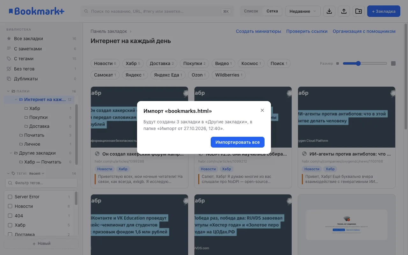Click the notes icon beside С заметками
Image resolution: width=408 pixels, height=255 pixels.
(x=9, y=49)
